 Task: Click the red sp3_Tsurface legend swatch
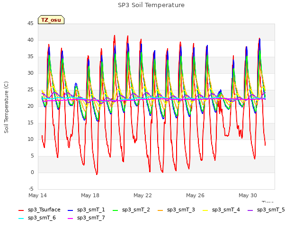point(21,210)
